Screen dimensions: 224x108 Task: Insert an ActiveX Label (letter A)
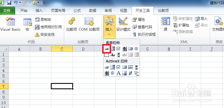(x=119, y=73)
